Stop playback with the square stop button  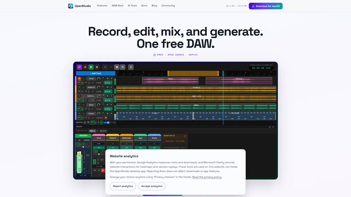(97, 67)
